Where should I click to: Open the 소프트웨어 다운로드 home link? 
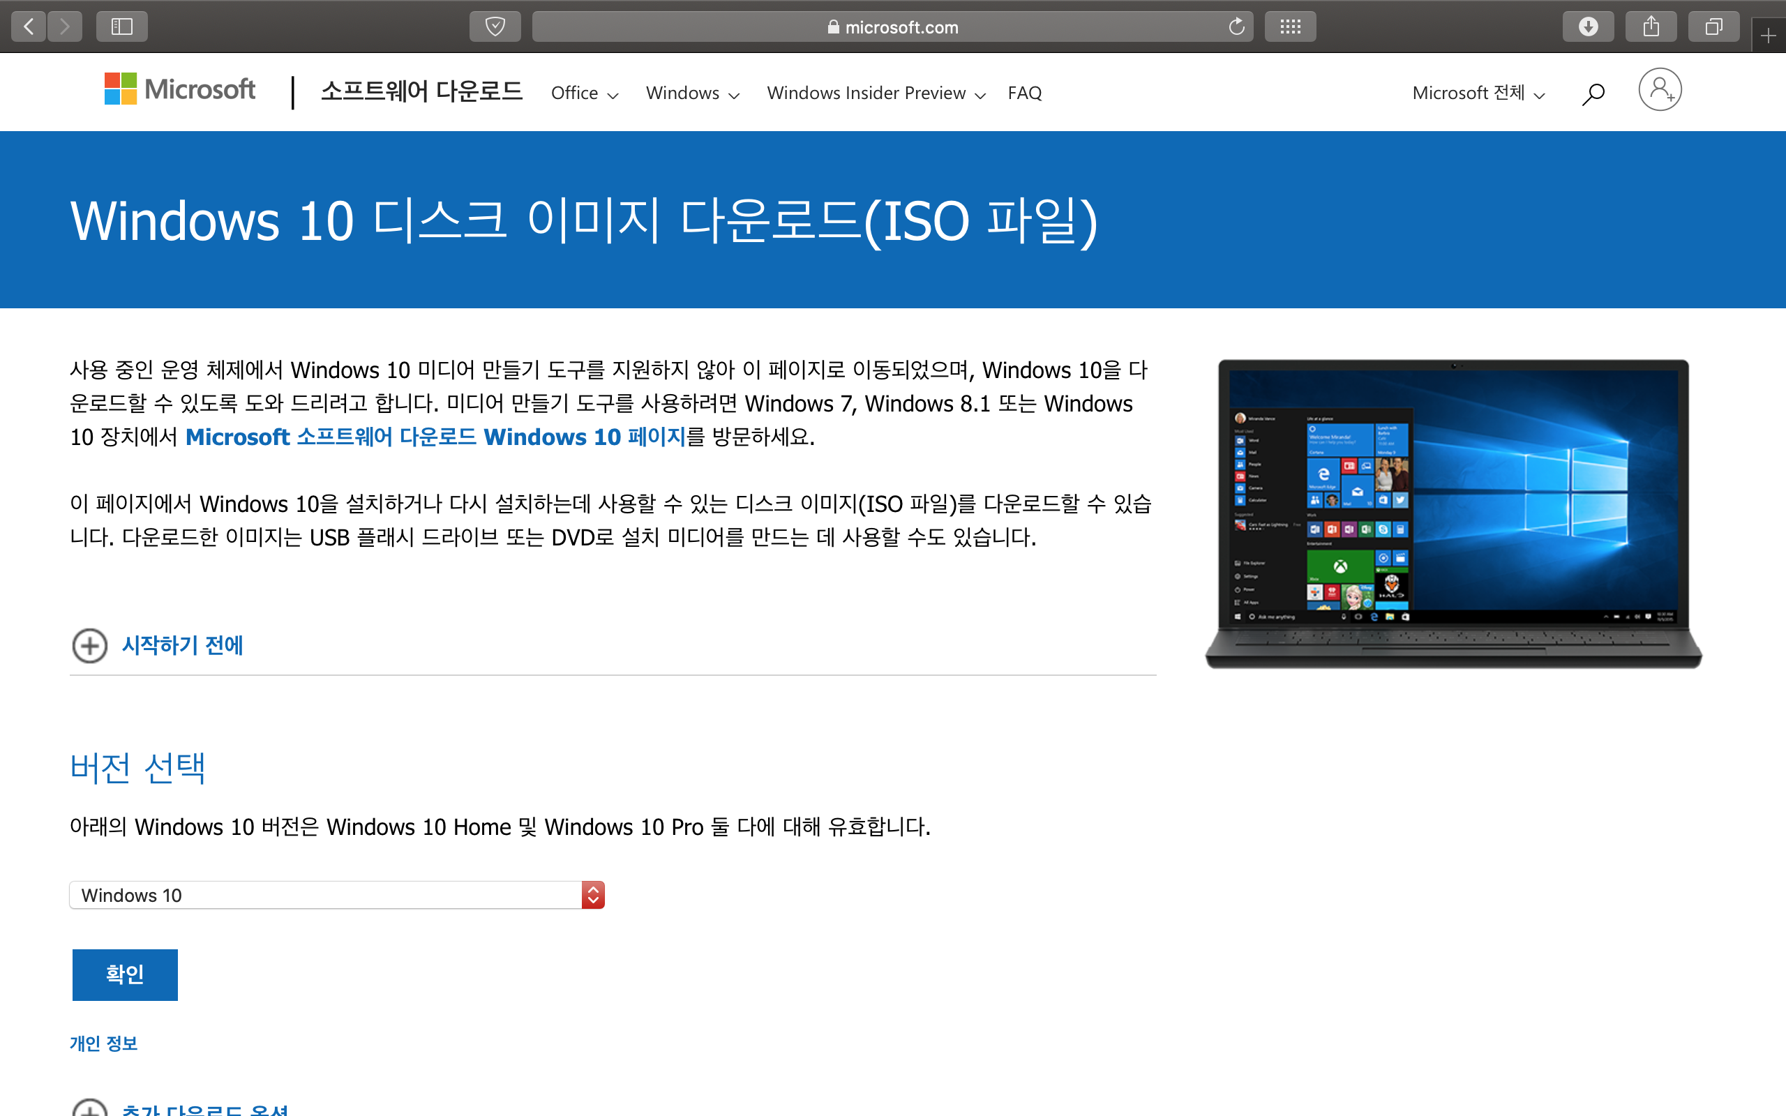[421, 91]
